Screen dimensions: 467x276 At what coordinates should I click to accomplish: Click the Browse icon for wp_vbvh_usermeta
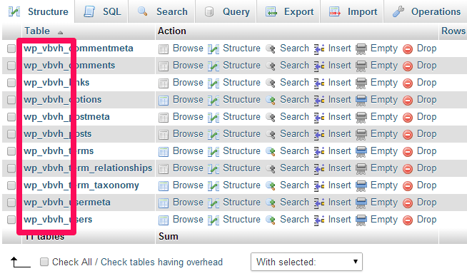click(164, 203)
